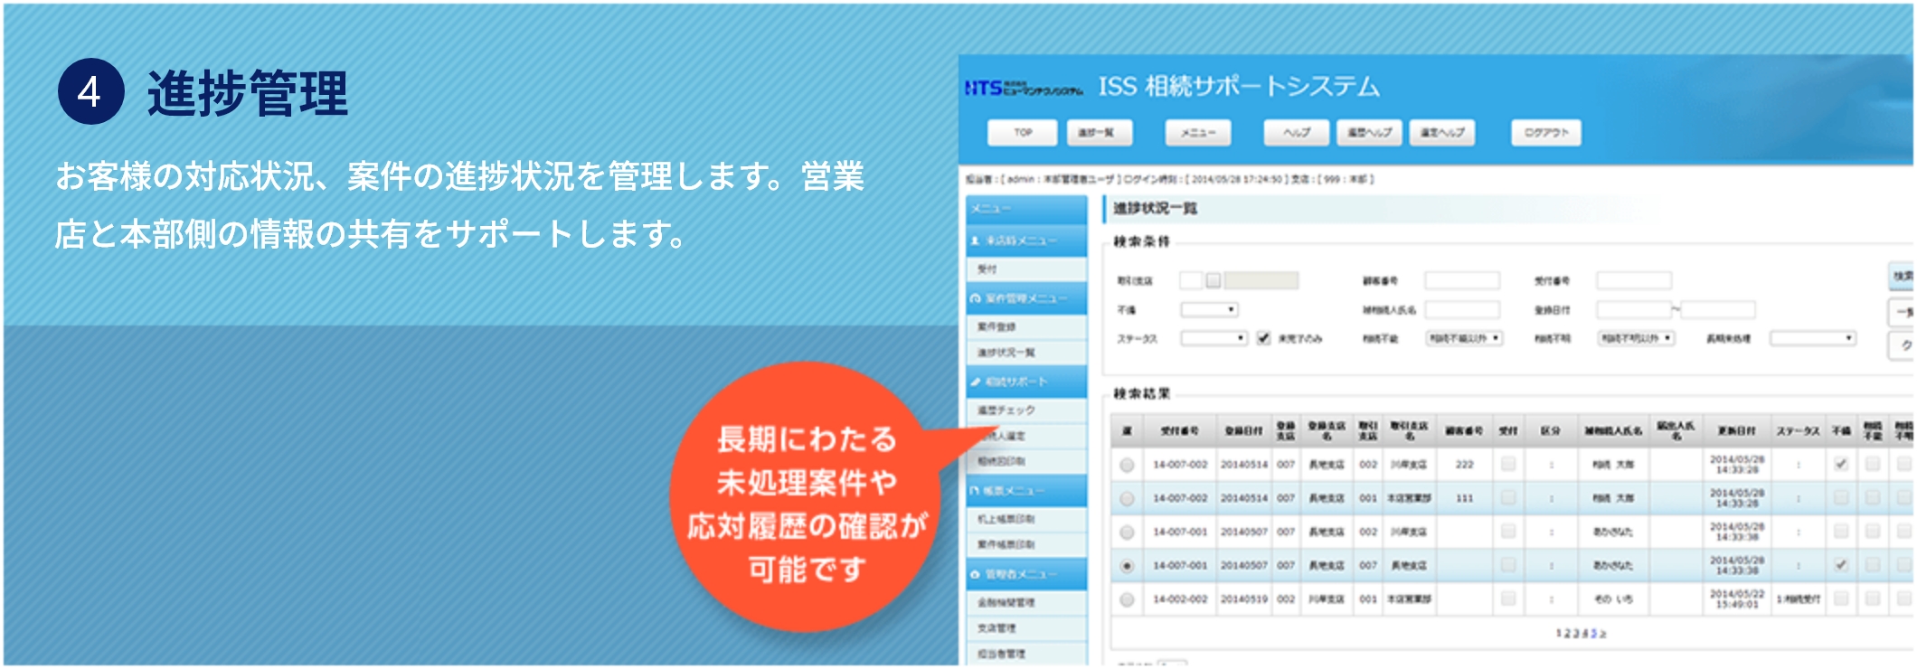Click the 更新日付 column header

pyautogui.click(x=1736, y=431)
